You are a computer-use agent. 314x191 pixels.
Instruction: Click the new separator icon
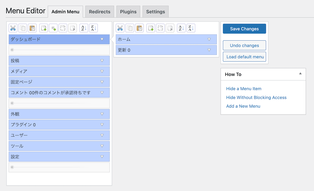point(53,28)
